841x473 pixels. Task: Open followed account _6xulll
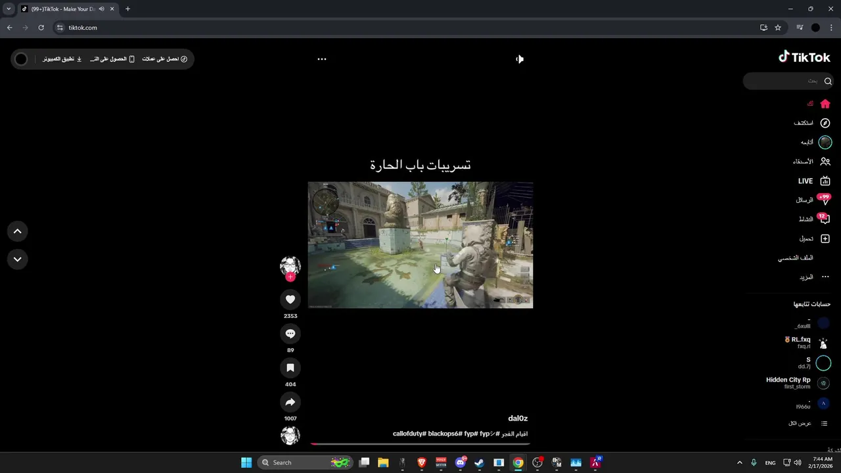point(812,323)
